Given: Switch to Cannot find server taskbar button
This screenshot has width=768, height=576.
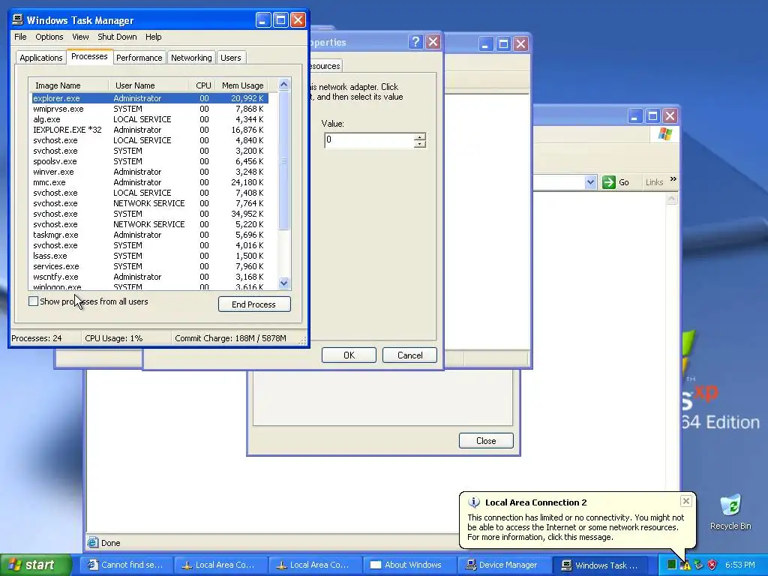Looking at the screenshot, I should pos(125,565).
